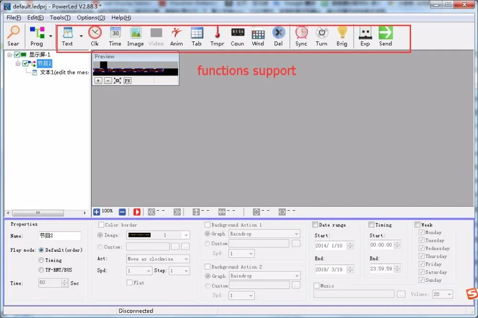Click the fit-to-window icon in Preview

pos(118,81)
